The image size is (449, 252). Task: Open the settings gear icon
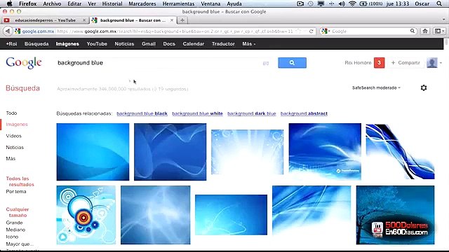[424, 87]
